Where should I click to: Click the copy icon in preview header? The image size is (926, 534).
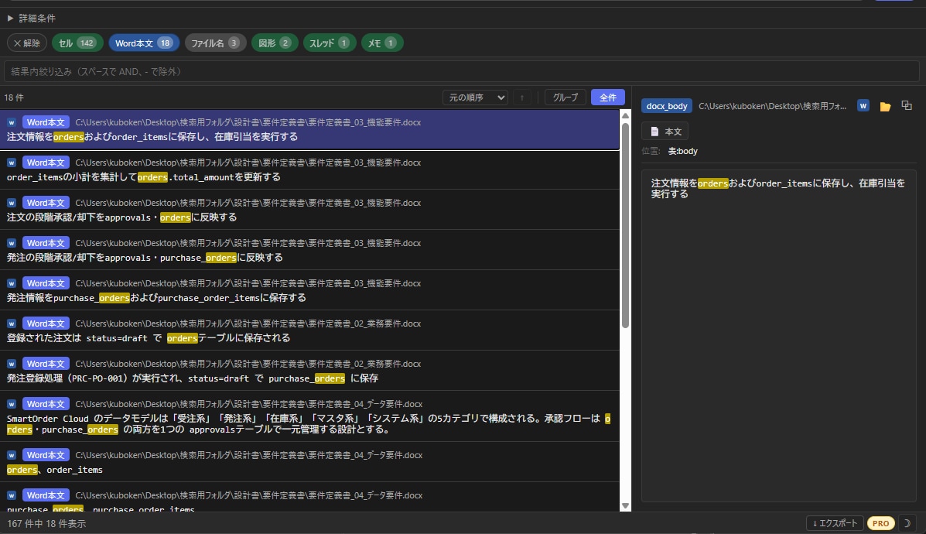click(x=907, y=106)
